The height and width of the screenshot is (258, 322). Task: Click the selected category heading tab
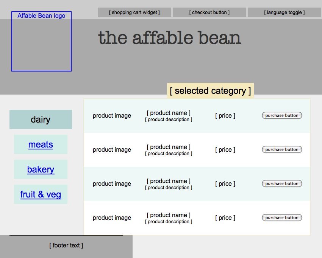[x=210, y=91]
